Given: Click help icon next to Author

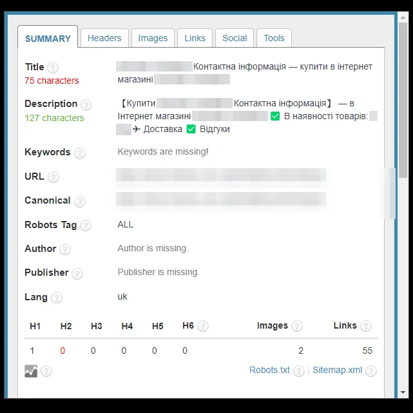Looking at the screenshot, I should 65,249.
